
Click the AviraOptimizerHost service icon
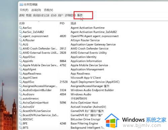tap(21, 103)
